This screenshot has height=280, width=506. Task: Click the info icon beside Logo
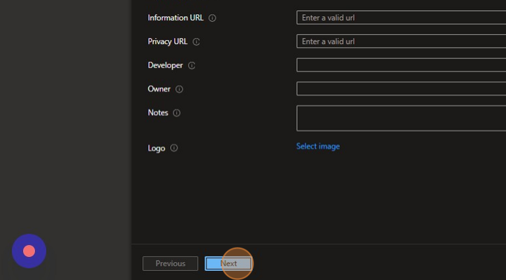click(174, 148)
